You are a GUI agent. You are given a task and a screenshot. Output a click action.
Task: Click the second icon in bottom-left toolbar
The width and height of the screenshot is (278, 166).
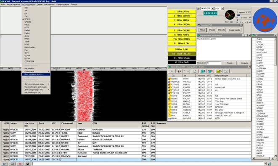click(12, 164)
